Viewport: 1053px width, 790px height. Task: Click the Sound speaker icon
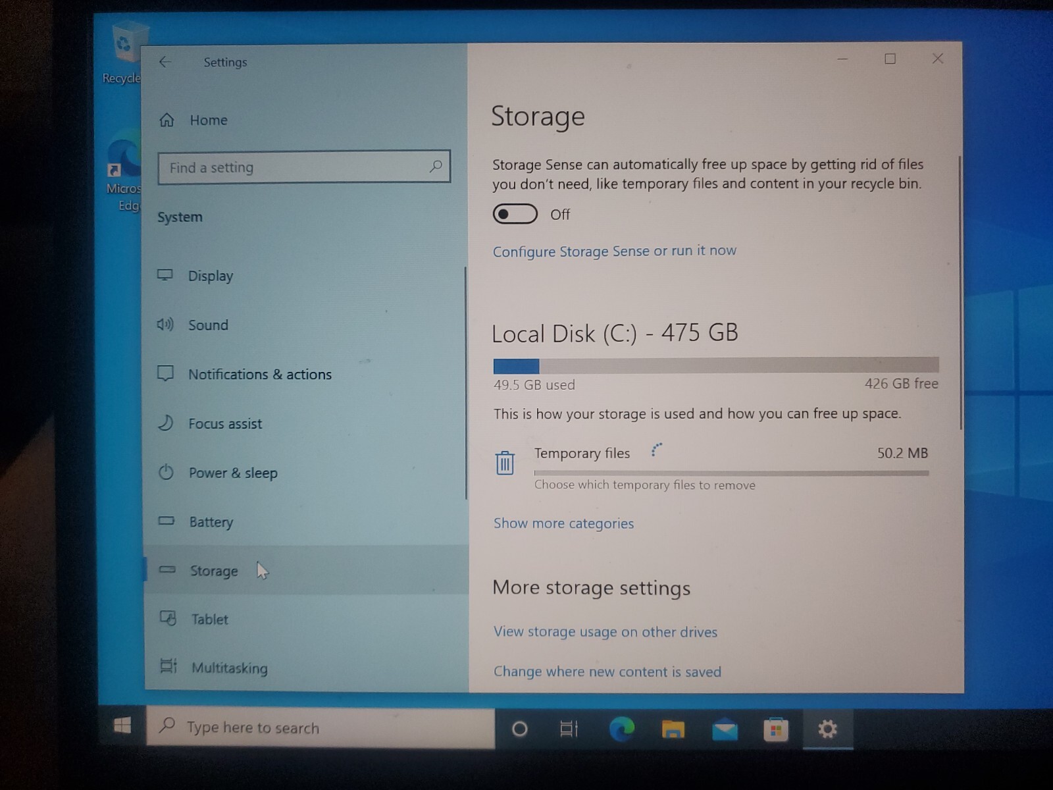pyautogui.click(x=165, y=324)
